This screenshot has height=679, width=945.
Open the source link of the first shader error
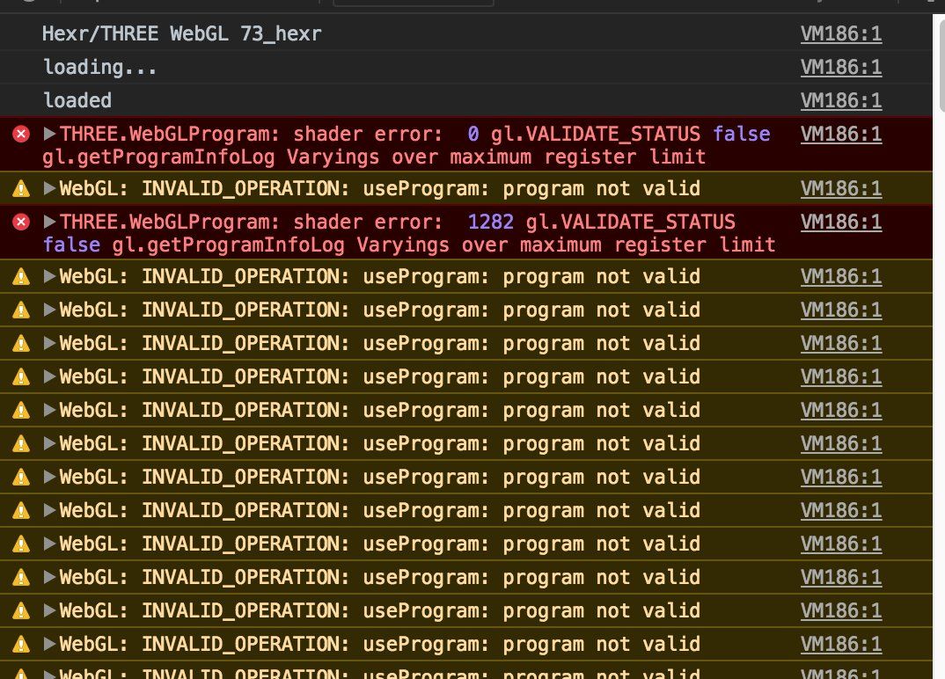[840, 135]
